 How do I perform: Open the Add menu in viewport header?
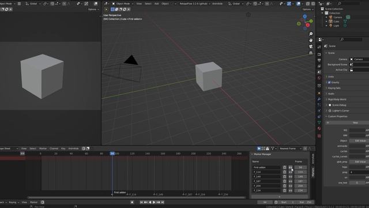156,4
